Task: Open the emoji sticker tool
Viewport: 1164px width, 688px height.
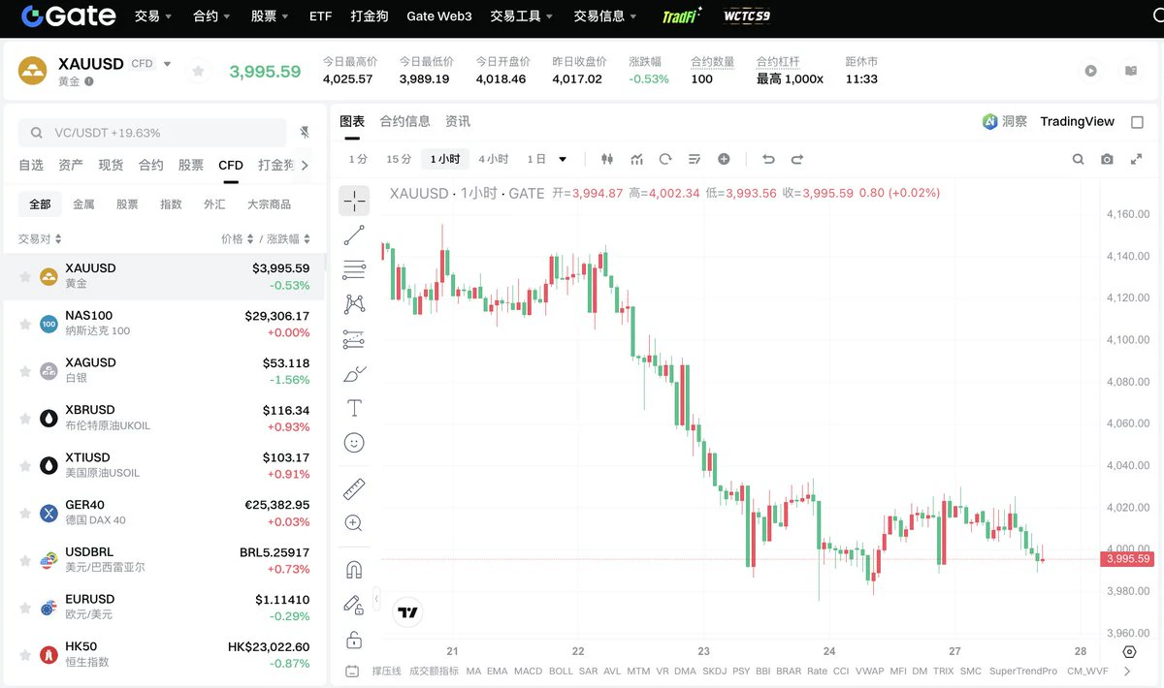Action: 354,443
